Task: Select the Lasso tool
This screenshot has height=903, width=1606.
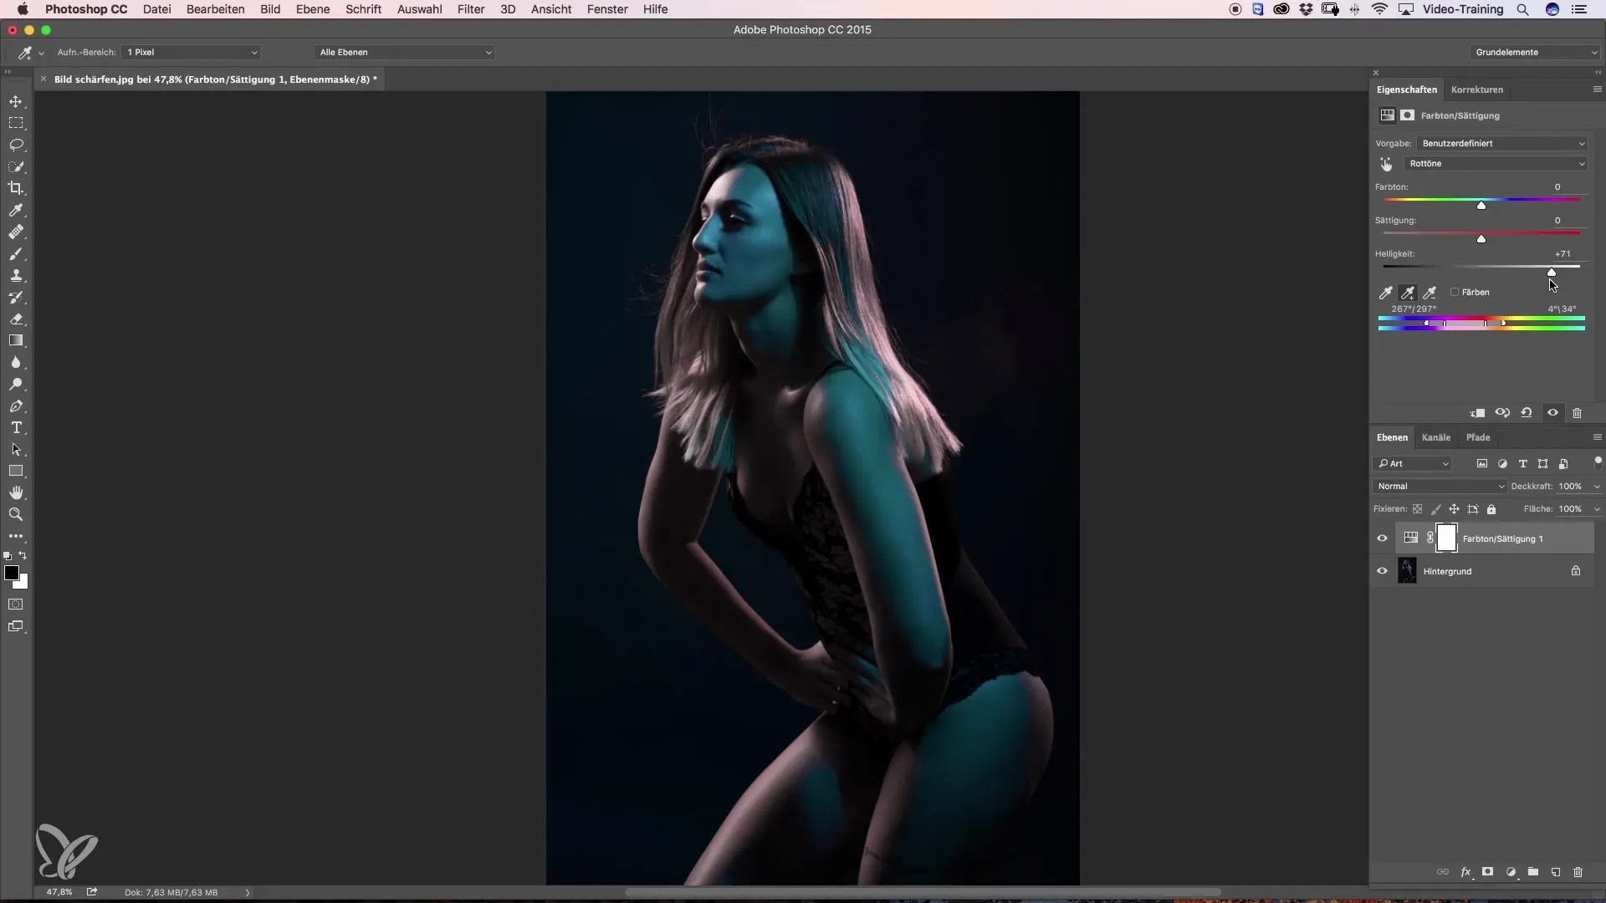Action: [16, 145]
